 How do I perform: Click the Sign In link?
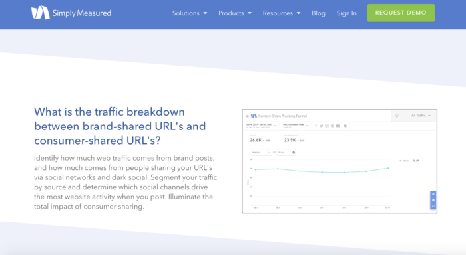click(x=347, y=13)
